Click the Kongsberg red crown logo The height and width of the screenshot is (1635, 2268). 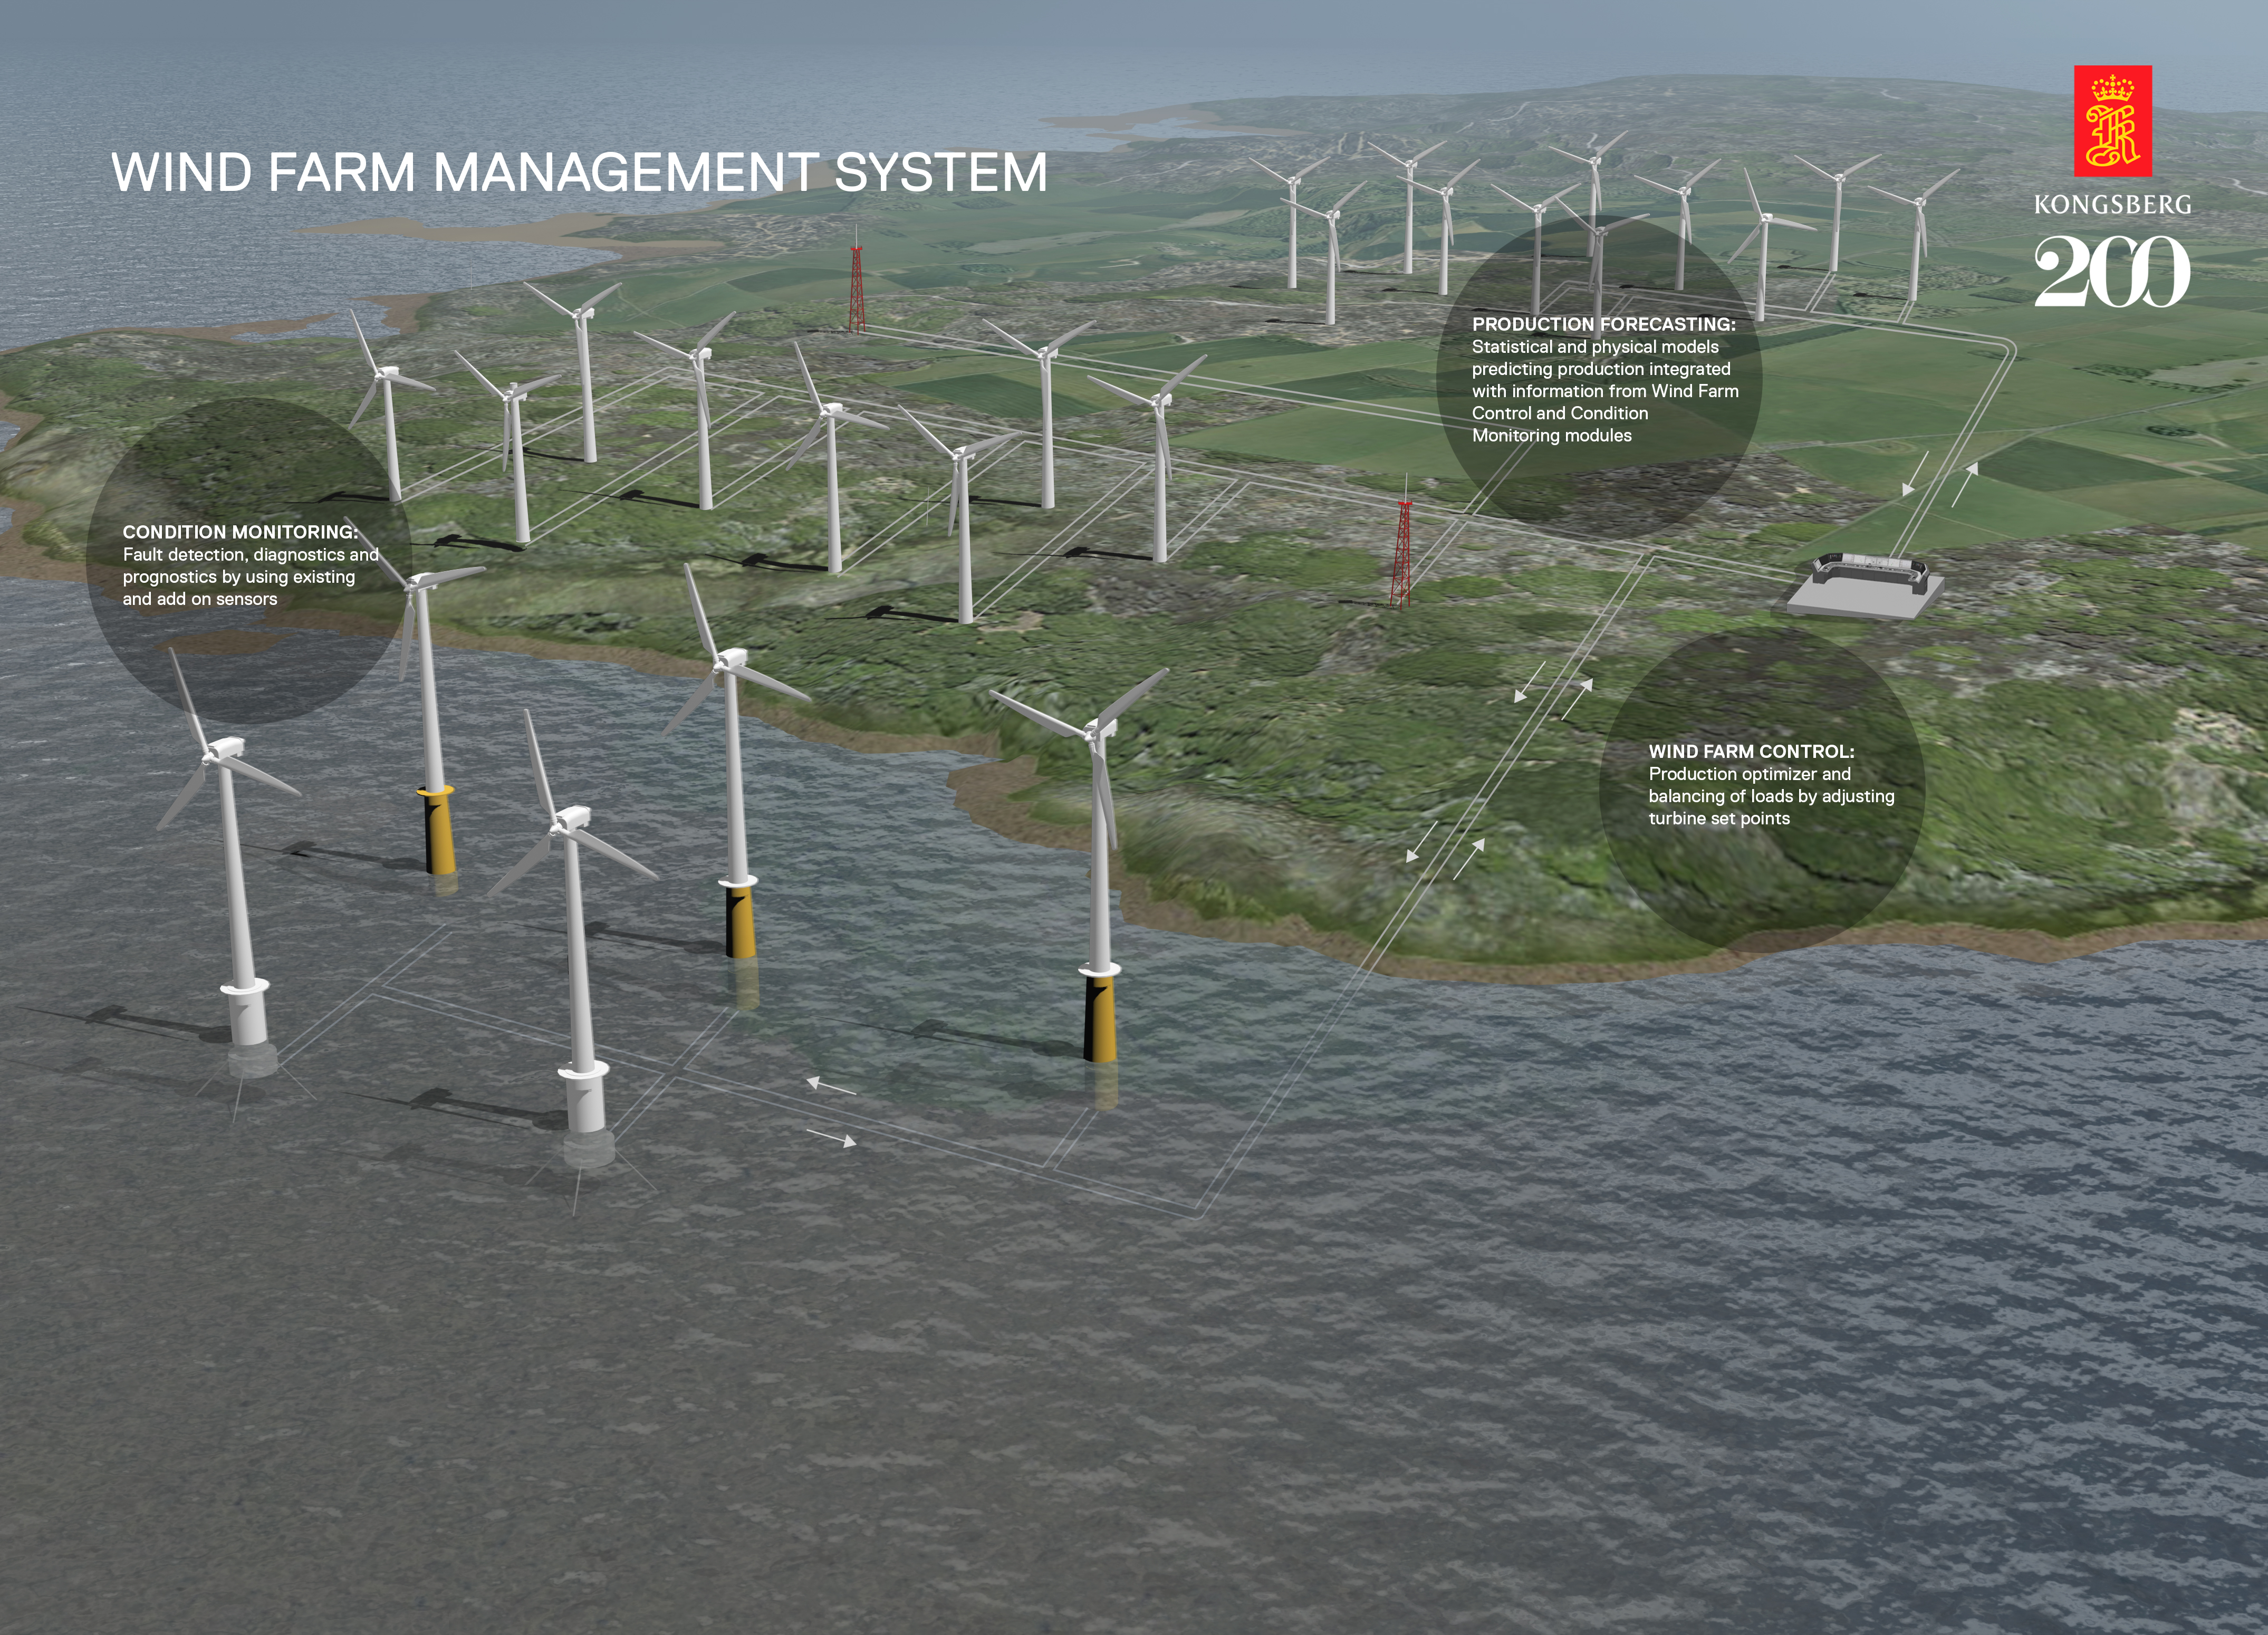tap(2112, 121)
